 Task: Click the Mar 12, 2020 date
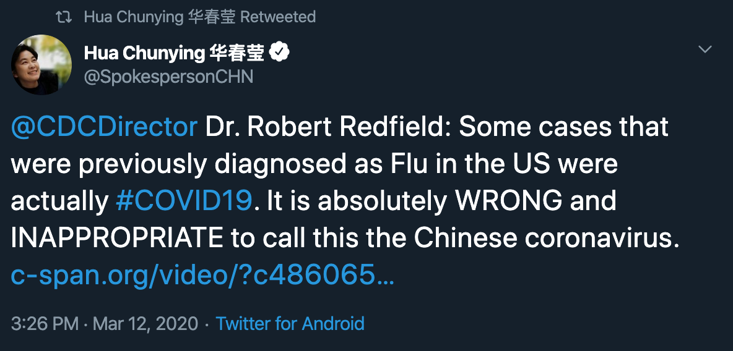pyautogui.click(x=145, y=323)
